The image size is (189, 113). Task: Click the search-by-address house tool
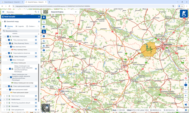pos(44,41)
